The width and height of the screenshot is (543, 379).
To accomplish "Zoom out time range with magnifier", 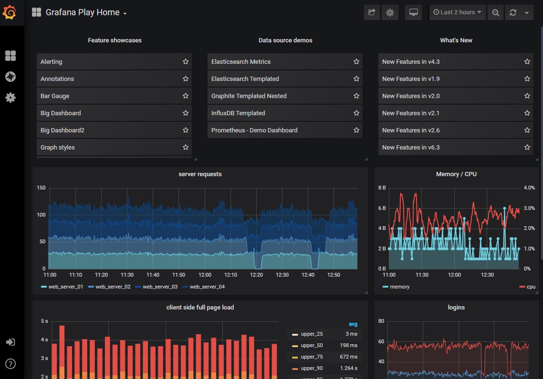I will click(496, 12).
